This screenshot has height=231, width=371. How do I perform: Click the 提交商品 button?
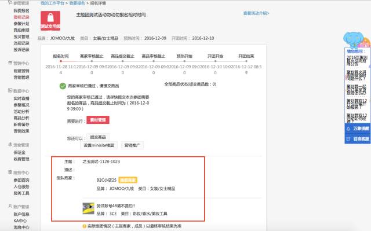[98, 137]
